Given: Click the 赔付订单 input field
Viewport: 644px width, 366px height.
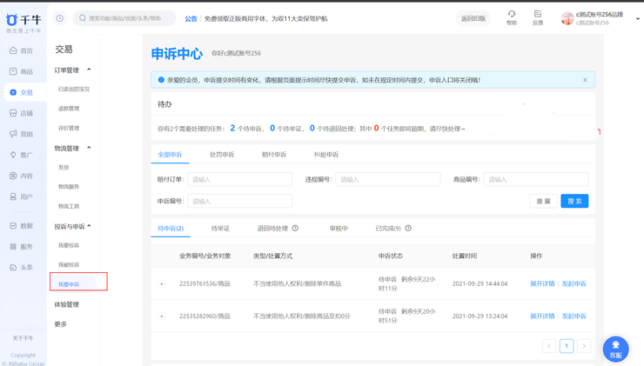Looking at the screenshot, I should click(239, 180).
